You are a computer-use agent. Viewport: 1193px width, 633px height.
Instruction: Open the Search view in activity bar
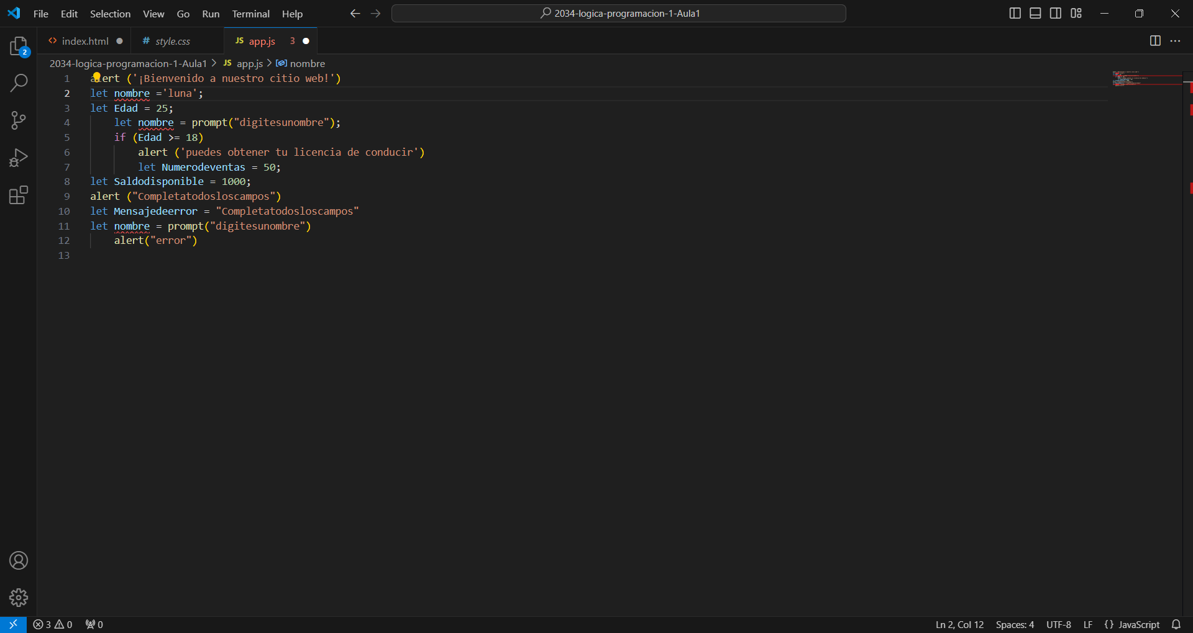coord(19,83)
